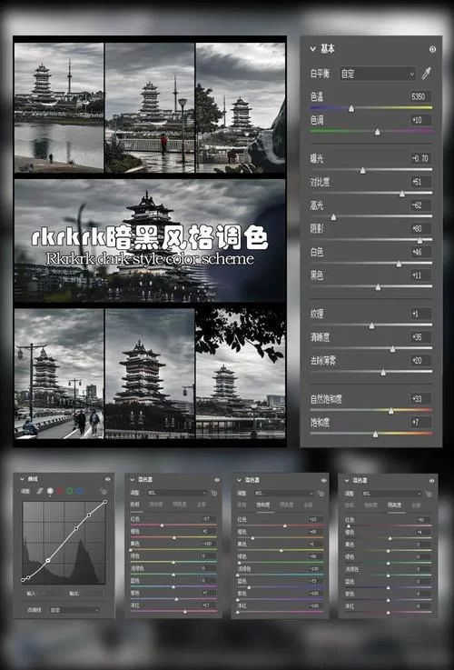Open the wide center pagoda photo with title text

tap(150, 241)
